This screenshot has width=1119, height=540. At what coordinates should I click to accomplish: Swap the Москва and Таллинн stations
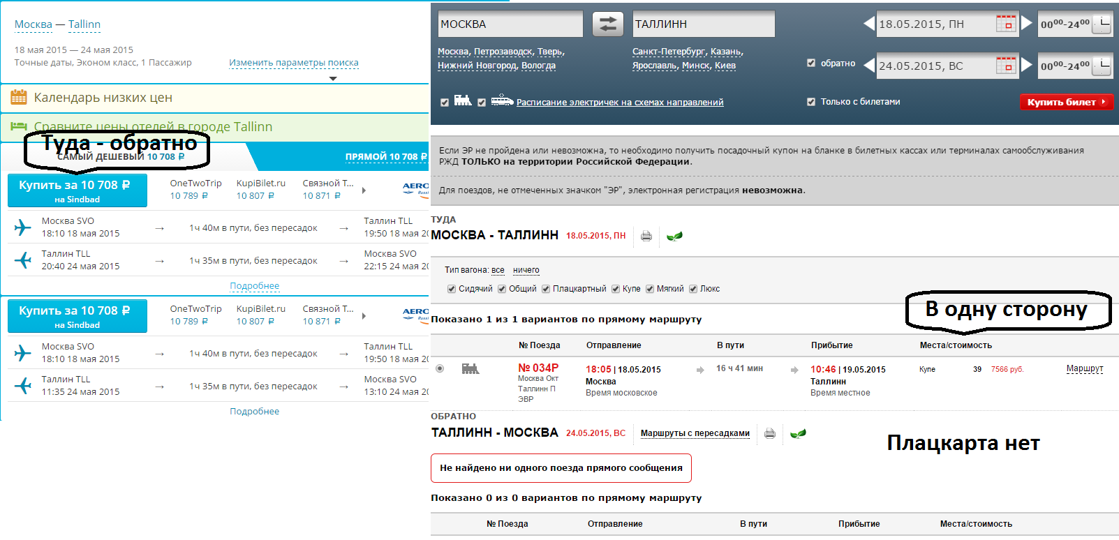(608, 24)
